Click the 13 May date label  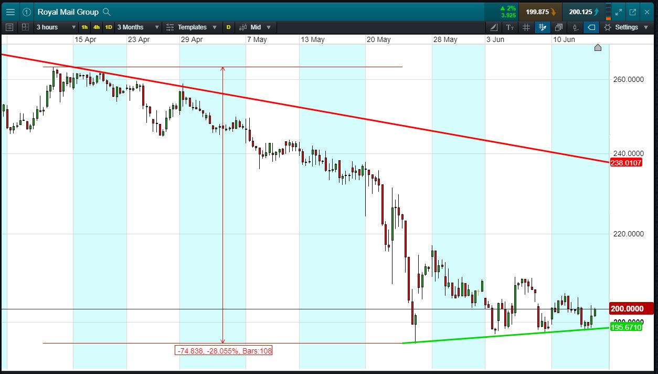[313, 39]
